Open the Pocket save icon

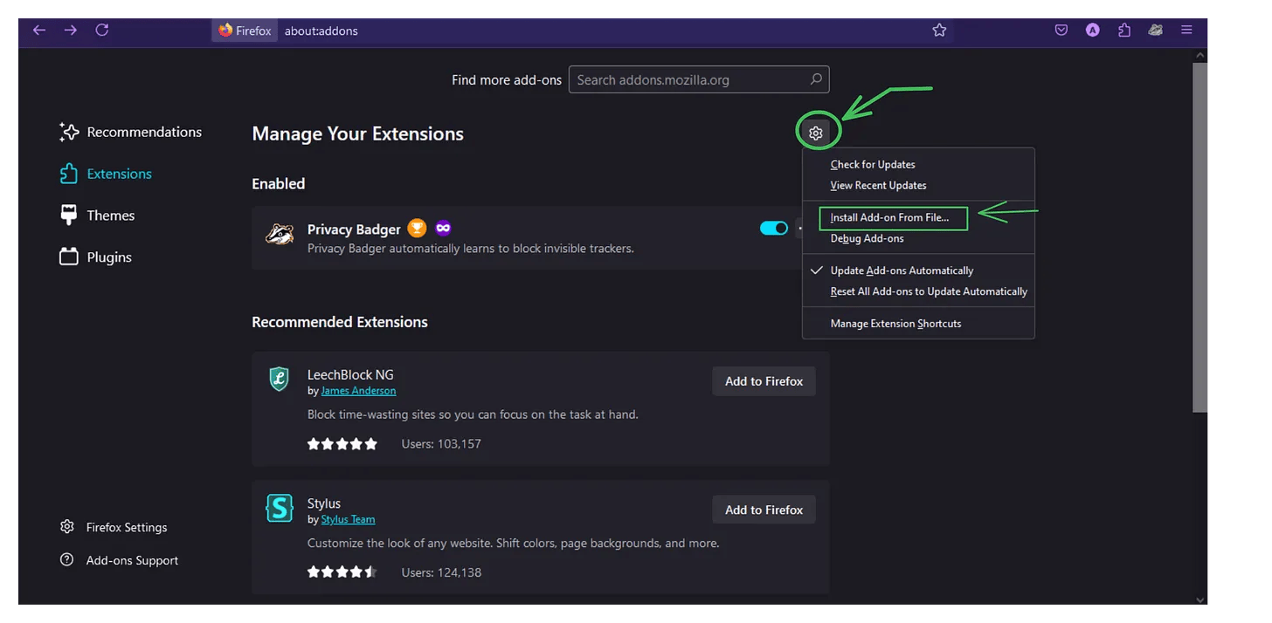[1061, 31]
